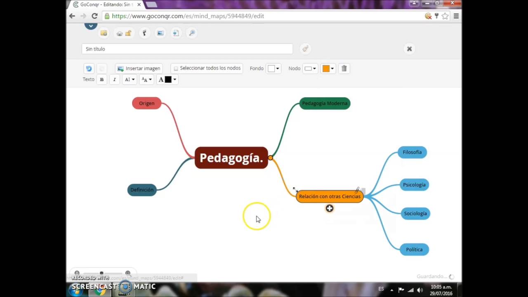Open the font size dropdown

(146, 80)
